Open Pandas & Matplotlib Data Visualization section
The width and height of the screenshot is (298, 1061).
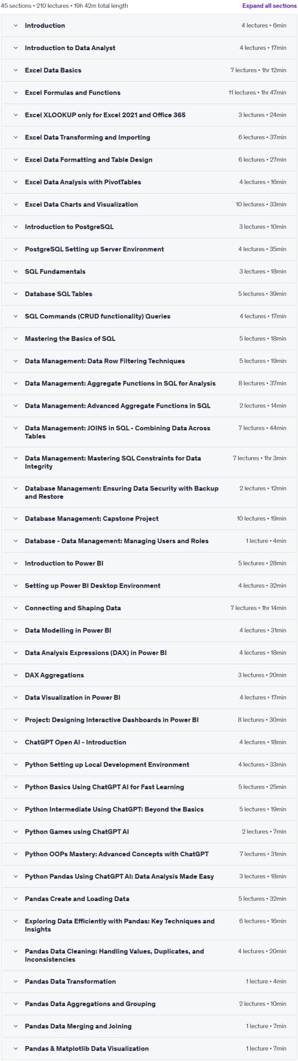(149, 1049)
